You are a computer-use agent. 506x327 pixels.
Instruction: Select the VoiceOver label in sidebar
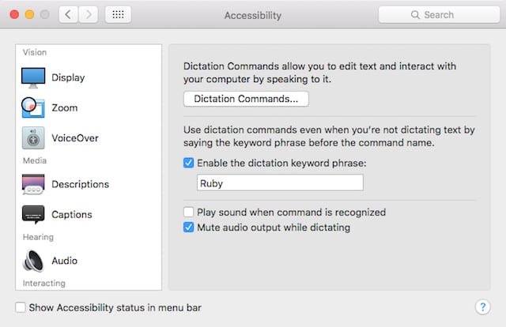[75, 137]
